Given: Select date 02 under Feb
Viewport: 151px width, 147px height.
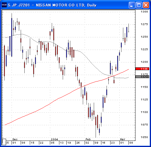Looking at the screenshot, I should click(x=87, y=143).
